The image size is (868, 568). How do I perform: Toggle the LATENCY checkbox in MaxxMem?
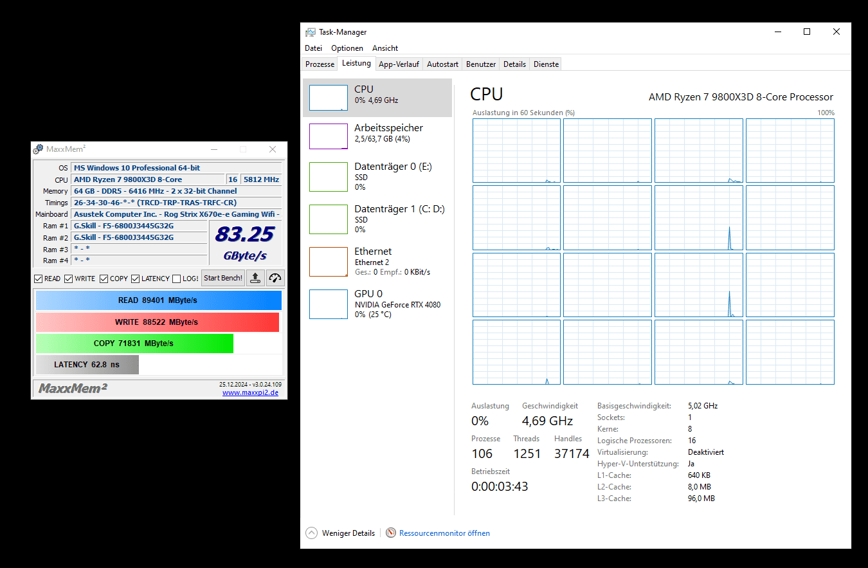click(x=135, y=279)
